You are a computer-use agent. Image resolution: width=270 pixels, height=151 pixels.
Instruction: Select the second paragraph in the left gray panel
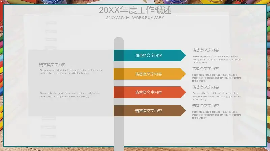click(x=70, y=95)
